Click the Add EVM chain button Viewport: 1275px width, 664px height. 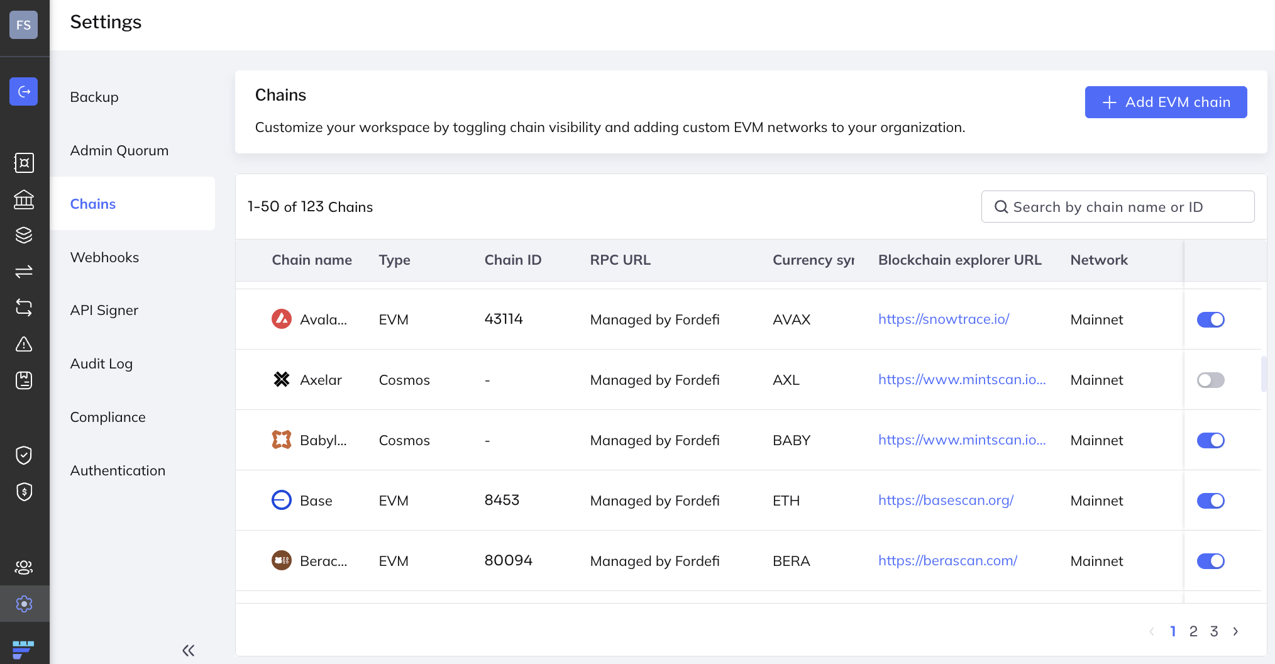[1166, 102]
